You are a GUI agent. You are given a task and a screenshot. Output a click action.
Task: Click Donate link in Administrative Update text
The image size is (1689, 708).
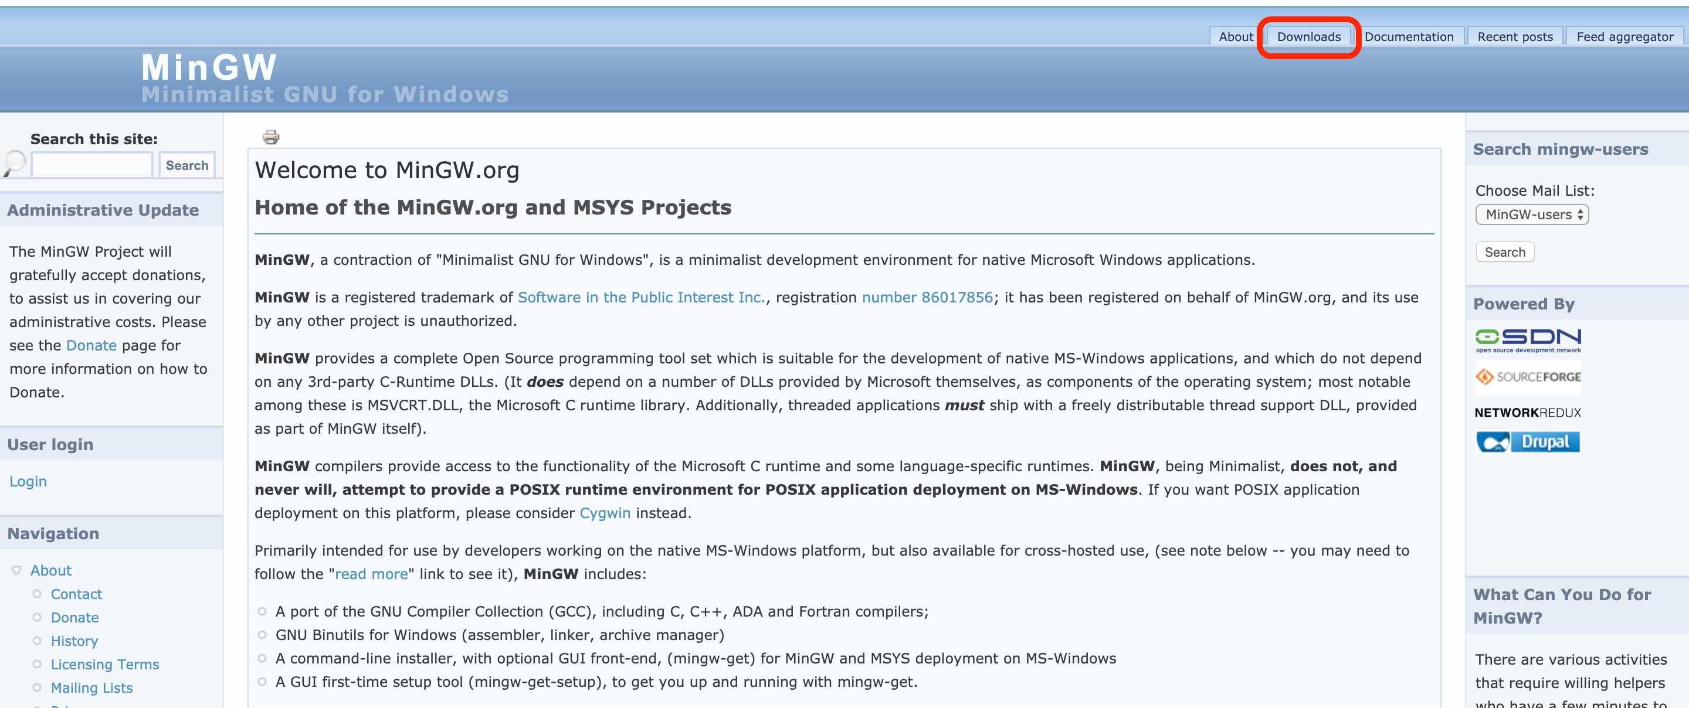91,345
